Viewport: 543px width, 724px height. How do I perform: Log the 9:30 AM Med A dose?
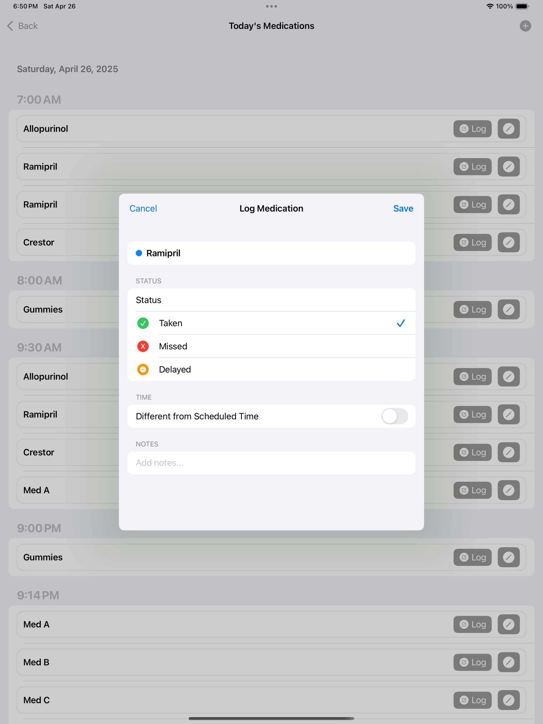tap(472, 490)
